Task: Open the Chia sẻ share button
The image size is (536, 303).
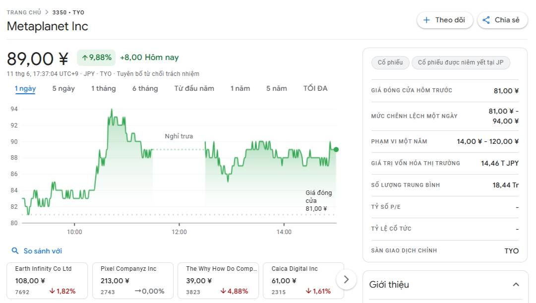Action: pos(502,20)
